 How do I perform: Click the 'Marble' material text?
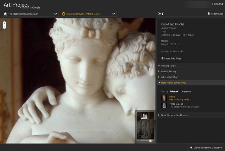pyautogui.click(x=164, y=41)
